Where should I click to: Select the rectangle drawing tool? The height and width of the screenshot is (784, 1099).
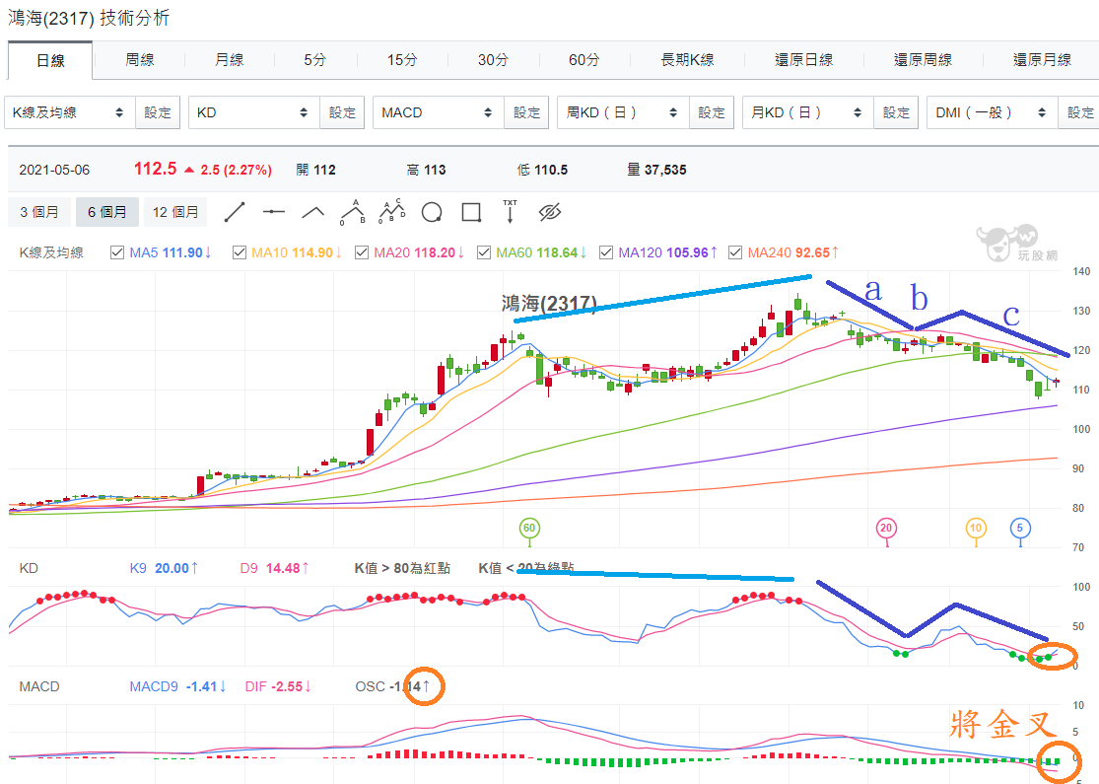point(472,212)
